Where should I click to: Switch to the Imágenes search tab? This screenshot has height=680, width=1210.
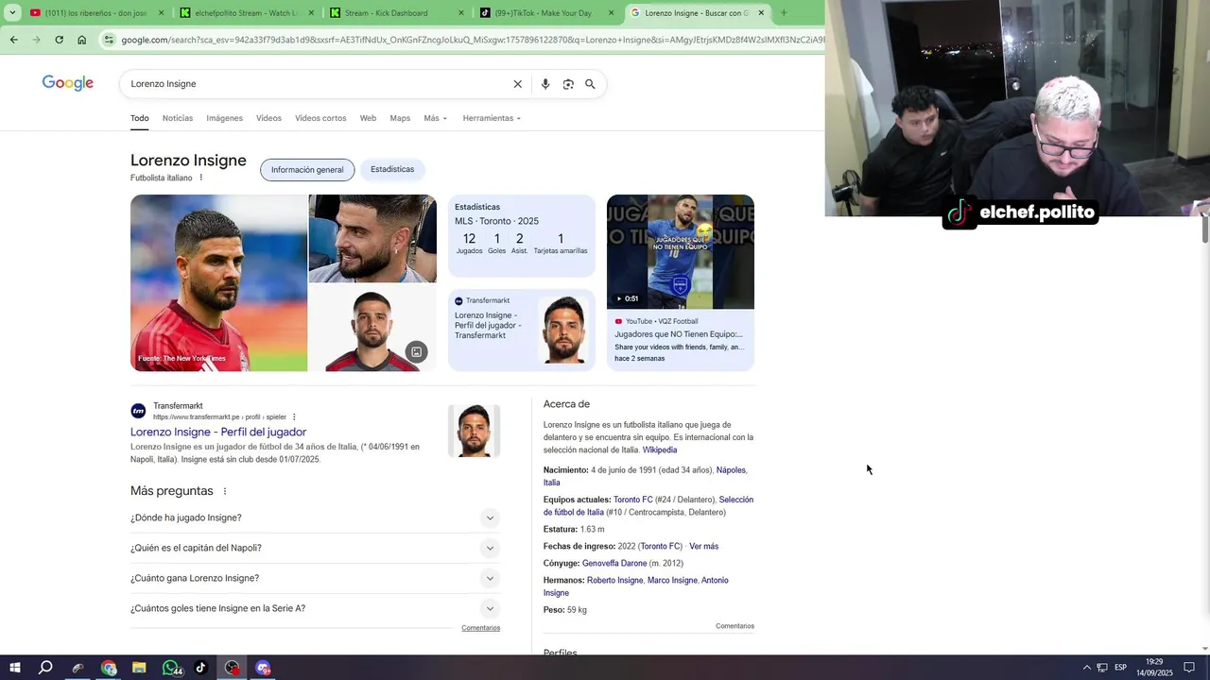(x=224, y=118)
